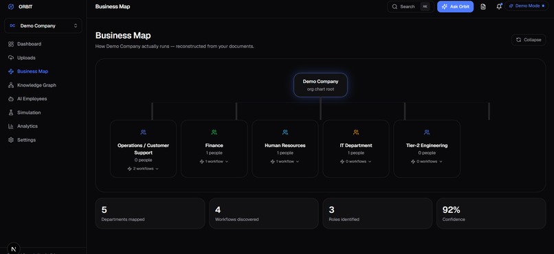Expand 0 workflows under Tier-2 Engineering
This screenshot has width=554, height=254.
click(x=427, y=161)
